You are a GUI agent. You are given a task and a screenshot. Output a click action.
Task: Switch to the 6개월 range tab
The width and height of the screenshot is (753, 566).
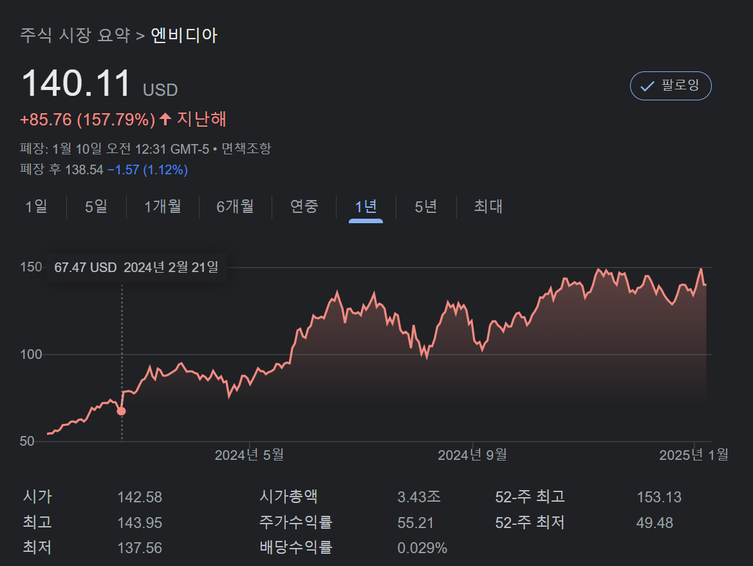[235, 206]
